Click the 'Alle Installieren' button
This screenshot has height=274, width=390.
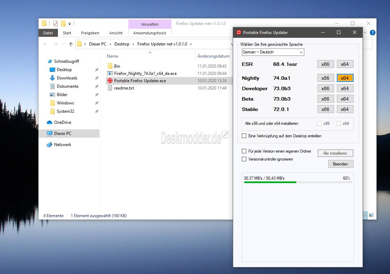335,153
